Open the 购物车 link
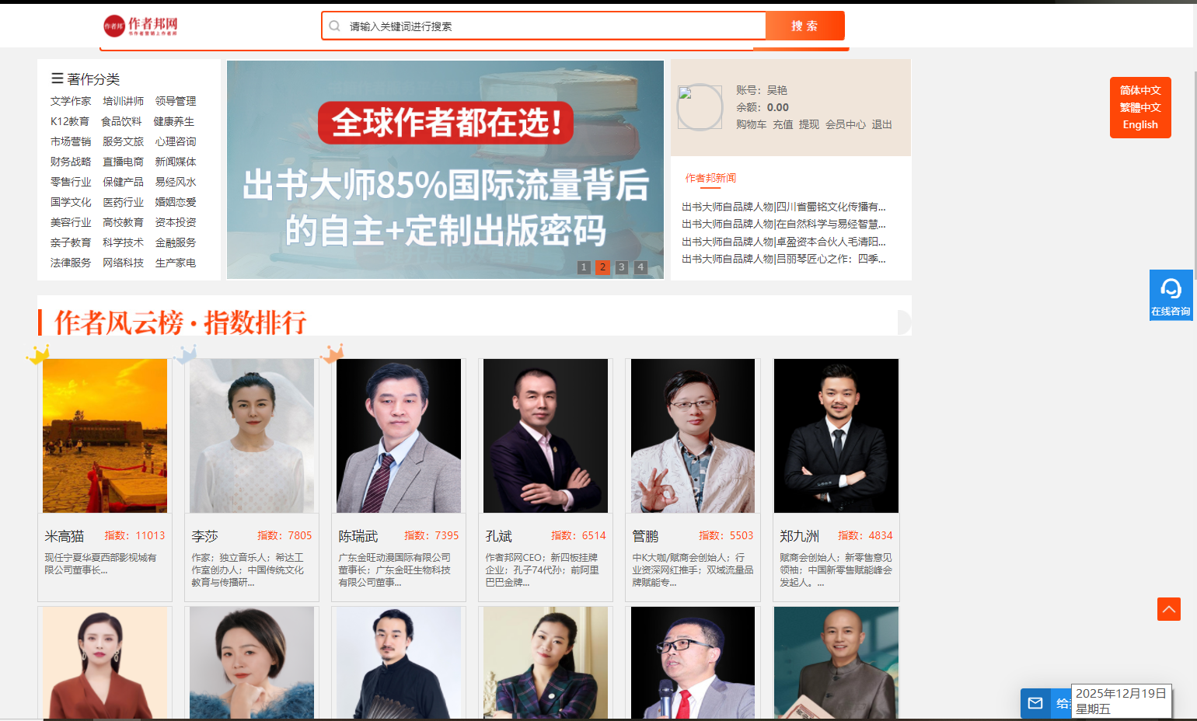 click(x=752, y=124)
